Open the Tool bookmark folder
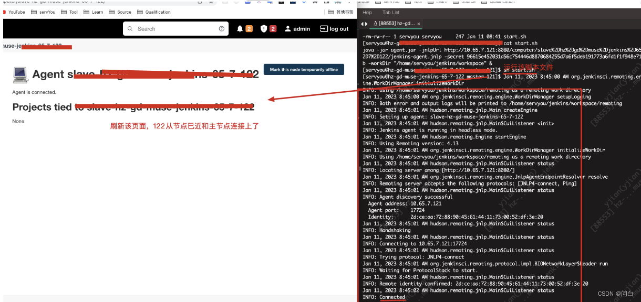Image resolution: width=641 pixels, height=302 pixels. coord(69,12)
